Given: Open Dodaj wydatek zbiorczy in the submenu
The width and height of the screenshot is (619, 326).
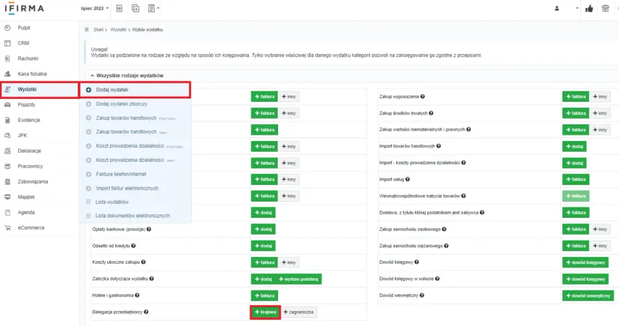Looking at the screenshot, I should [121, 104].
